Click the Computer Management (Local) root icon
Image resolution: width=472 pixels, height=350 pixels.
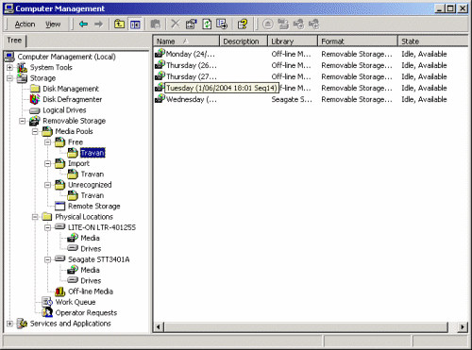[9, 57]
